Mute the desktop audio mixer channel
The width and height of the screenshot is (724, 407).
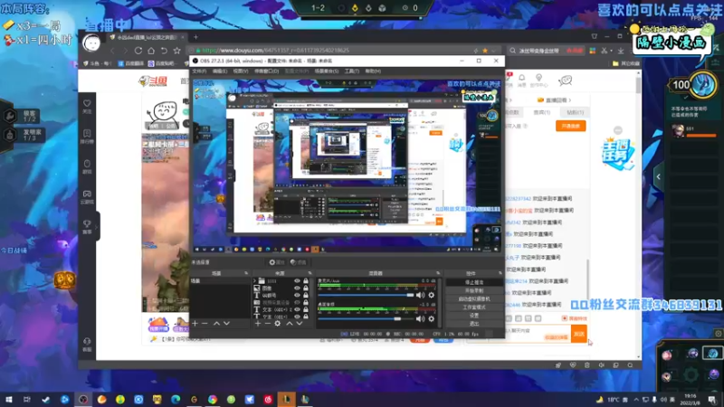[420, 318]
